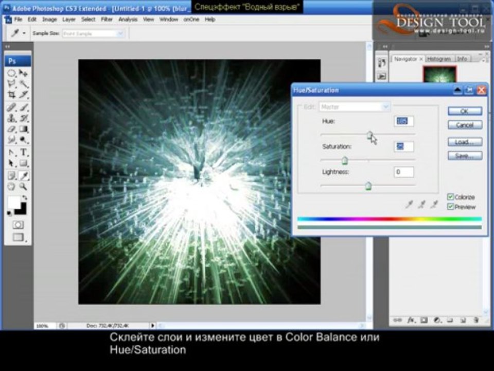The width and height of the screenshot is (494, 371).
Task: Open Actions panel icon in dock
Action: click(382, 76)
